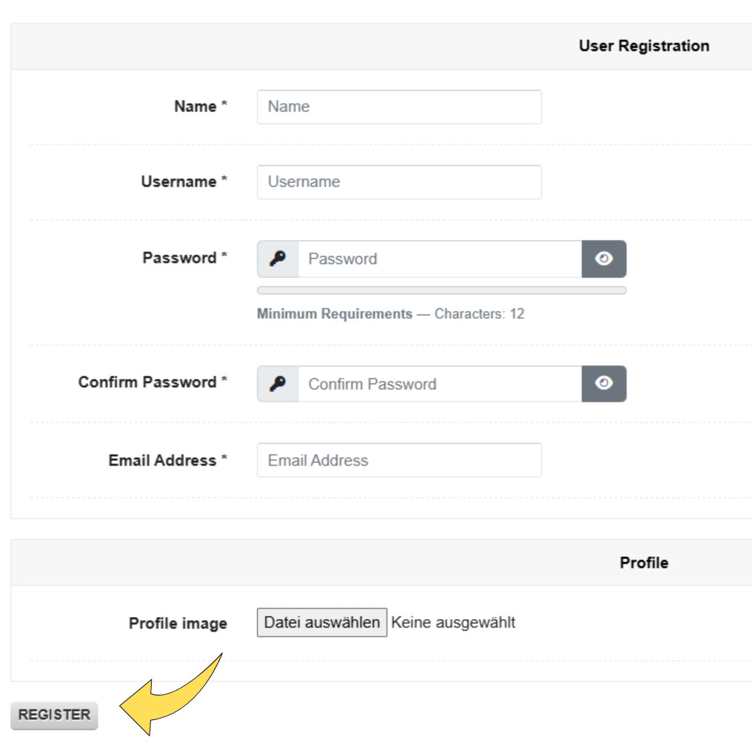Click the Profile section header
Image resolution: width=752 pixels, height=752 pixels.
click(382, 563)
